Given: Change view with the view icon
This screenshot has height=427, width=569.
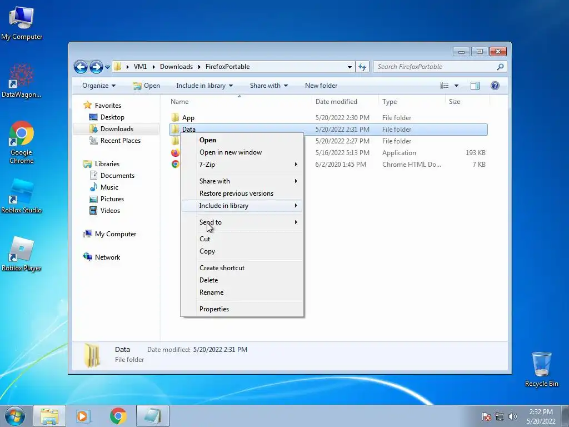Looking at the screenshot, I should (x=444, y=86).
